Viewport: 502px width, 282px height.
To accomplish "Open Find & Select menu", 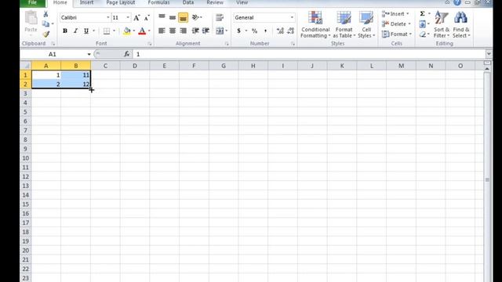I will pos(461,24).
